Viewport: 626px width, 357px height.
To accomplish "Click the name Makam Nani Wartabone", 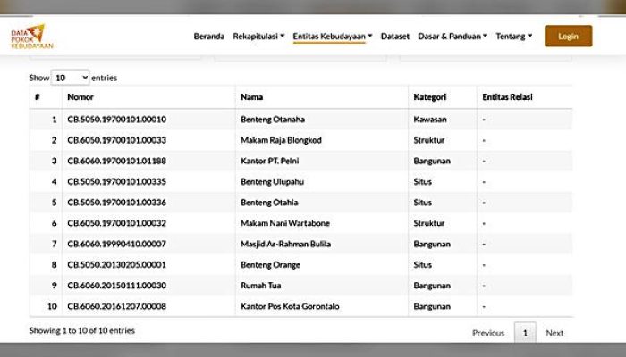I will pyautogui.click(x=285, y=223).
